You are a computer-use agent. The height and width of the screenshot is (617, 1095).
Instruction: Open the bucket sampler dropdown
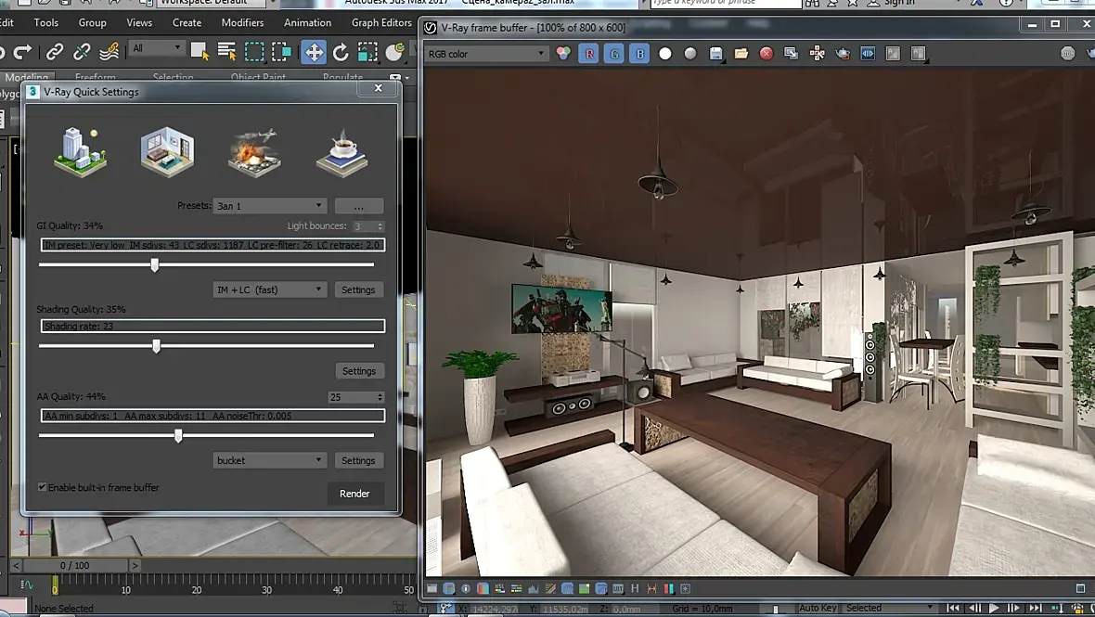[269, 460]
